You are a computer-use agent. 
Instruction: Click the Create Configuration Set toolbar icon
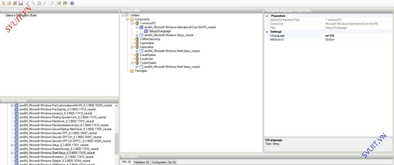coord(65,3)
